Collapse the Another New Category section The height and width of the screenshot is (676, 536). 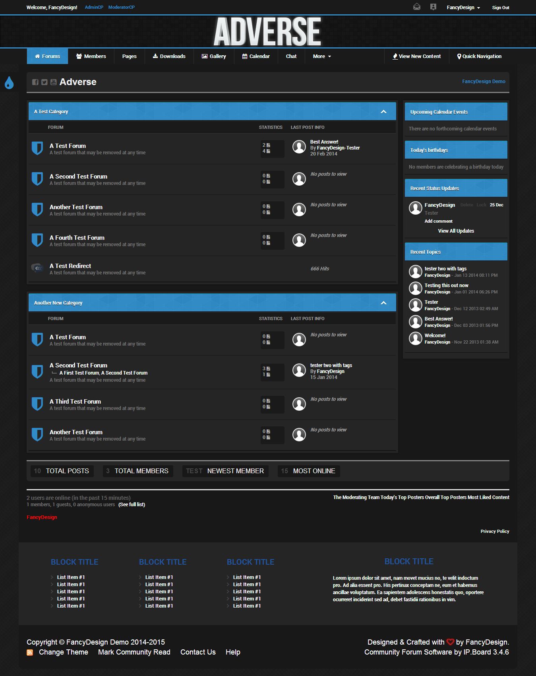pyautogui.click(x=383, y=303)
